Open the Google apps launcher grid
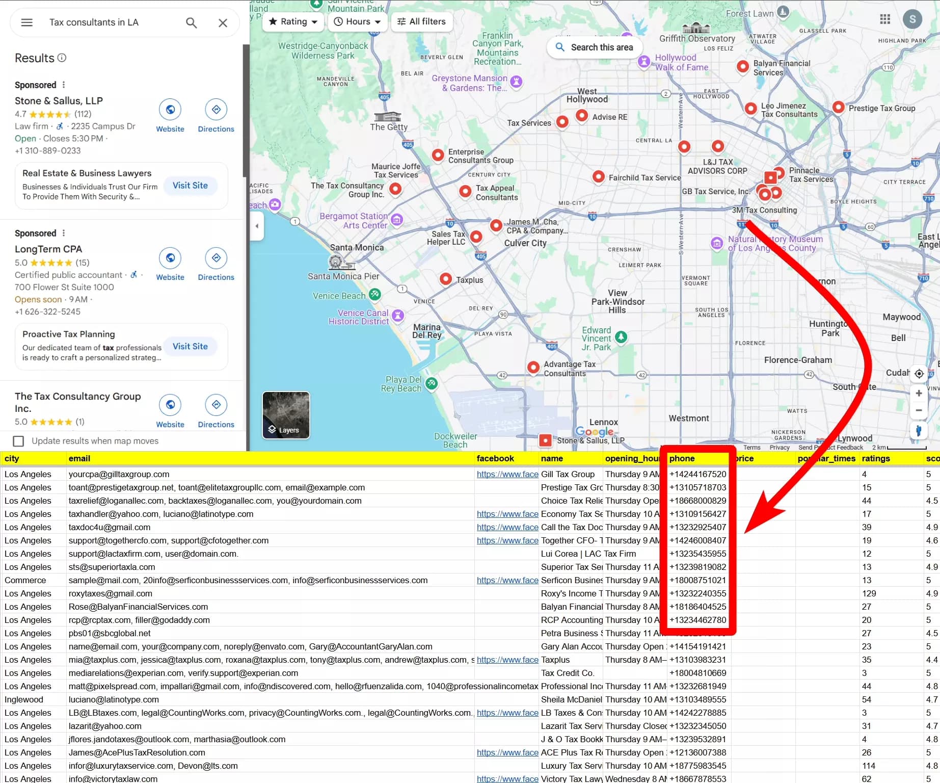The width and height of the screenshot is (940, 783). pos(885,19)
